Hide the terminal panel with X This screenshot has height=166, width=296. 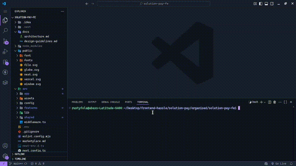pyautogui.click(x=291, y=102)
